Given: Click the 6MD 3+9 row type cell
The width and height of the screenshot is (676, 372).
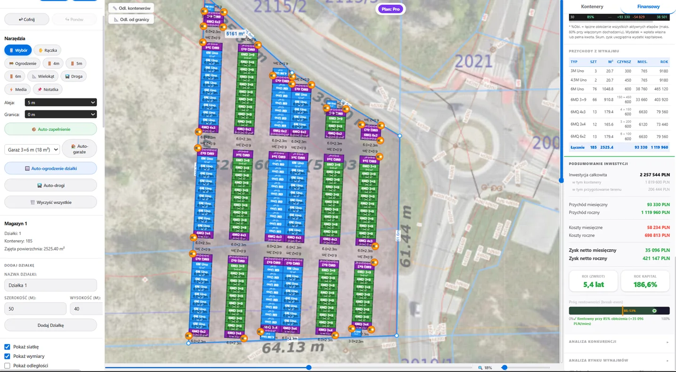Looking at the screenshot, I should pos(579,100).
